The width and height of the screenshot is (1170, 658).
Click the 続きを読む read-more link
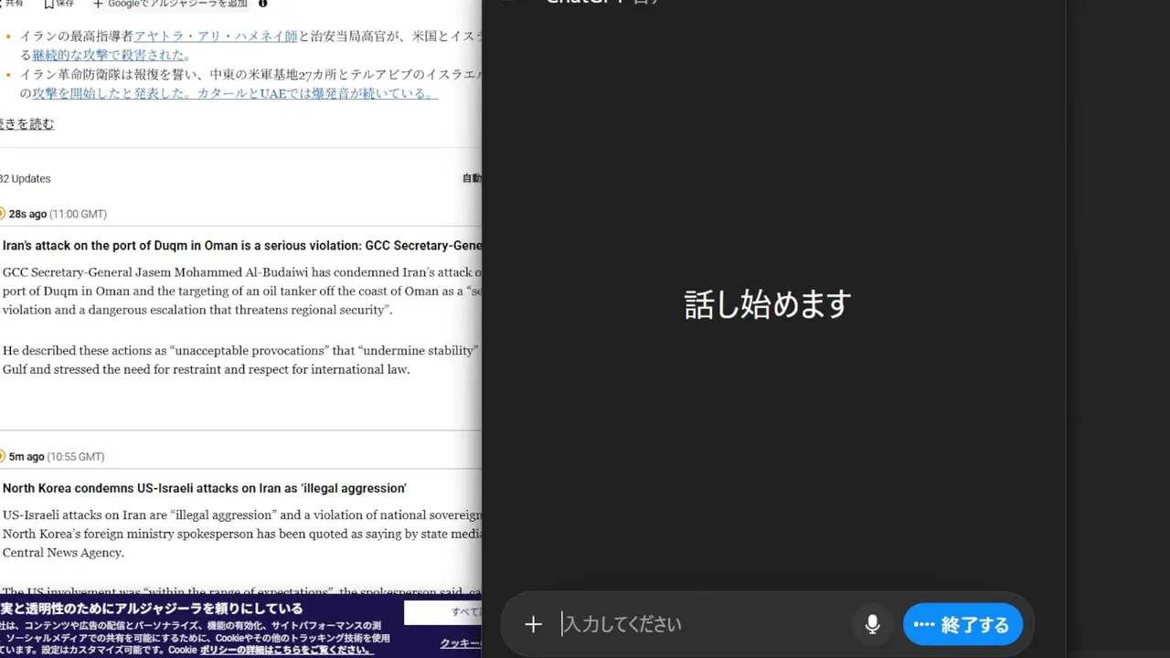pyautogui.click(x=27, y=124)
